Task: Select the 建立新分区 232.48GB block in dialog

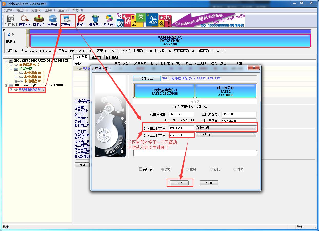Action: [226, 91]
